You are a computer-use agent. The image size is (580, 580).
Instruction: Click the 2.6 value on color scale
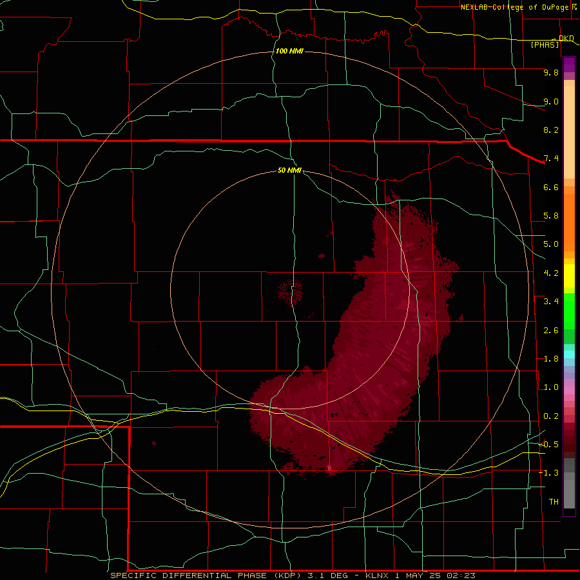pyautogui.click(x=551, y=331)
